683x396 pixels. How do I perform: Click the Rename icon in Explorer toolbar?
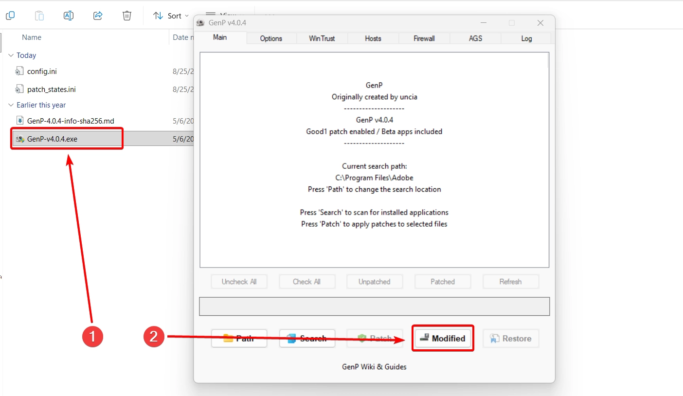click(x=69, y=16)
